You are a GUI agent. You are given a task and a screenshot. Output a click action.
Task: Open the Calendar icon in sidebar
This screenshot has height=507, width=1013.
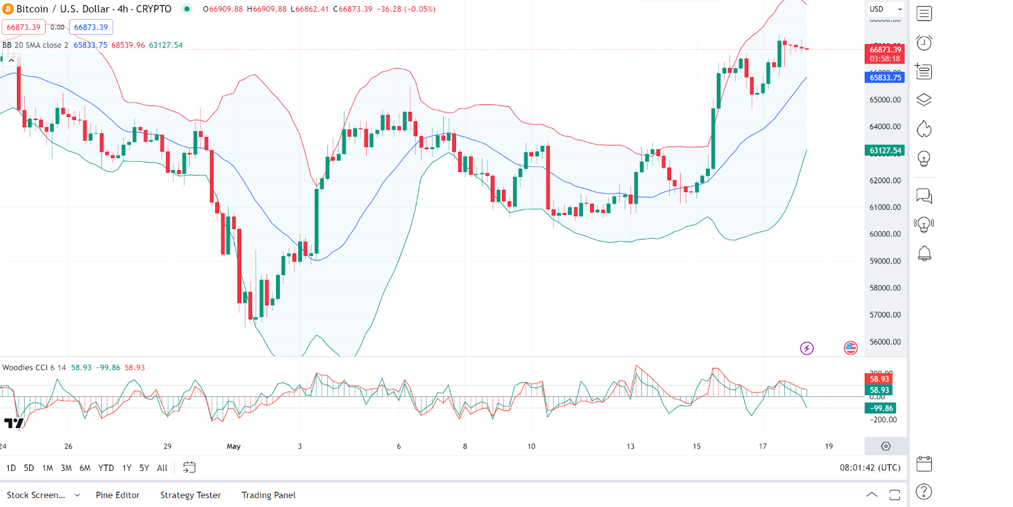[x=924, y=463]
